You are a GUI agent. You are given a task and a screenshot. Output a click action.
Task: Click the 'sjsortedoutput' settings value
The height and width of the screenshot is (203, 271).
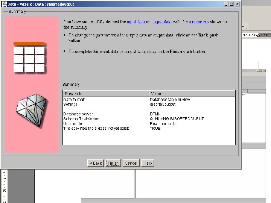[x=163, y=104]
